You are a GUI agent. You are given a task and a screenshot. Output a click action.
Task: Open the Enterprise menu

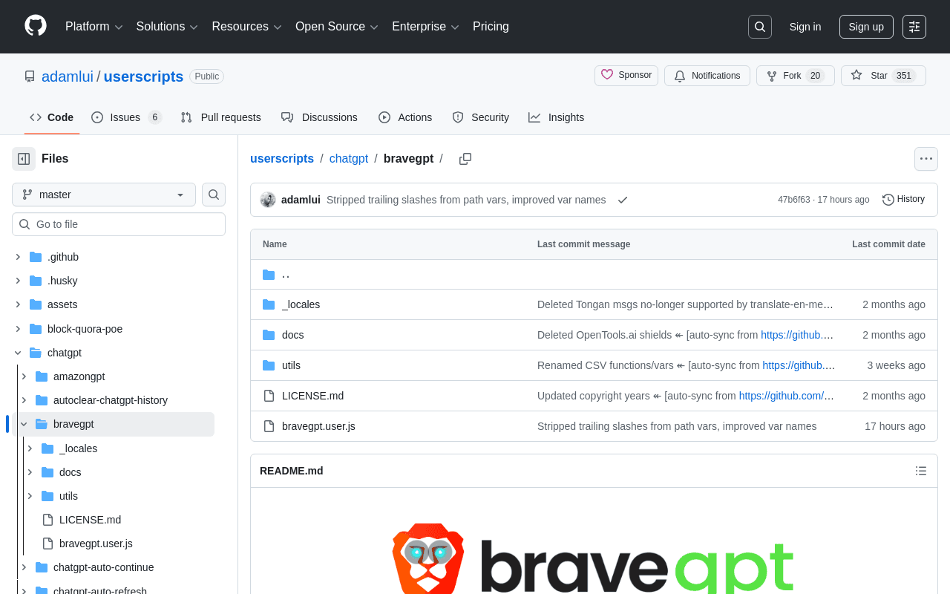[425, 27]
